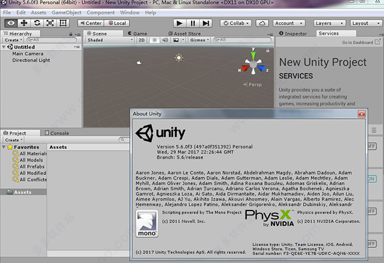The height and width of the screenshot is (263, 384).
Task: Click the Hierarchy search field
Action: (51, 40)
